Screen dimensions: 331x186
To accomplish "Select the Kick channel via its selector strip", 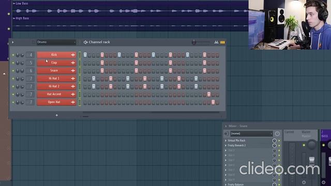I will click(80, 55).
